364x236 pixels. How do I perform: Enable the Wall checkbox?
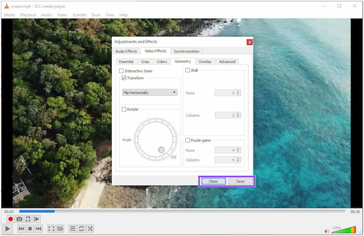(187, 70)
